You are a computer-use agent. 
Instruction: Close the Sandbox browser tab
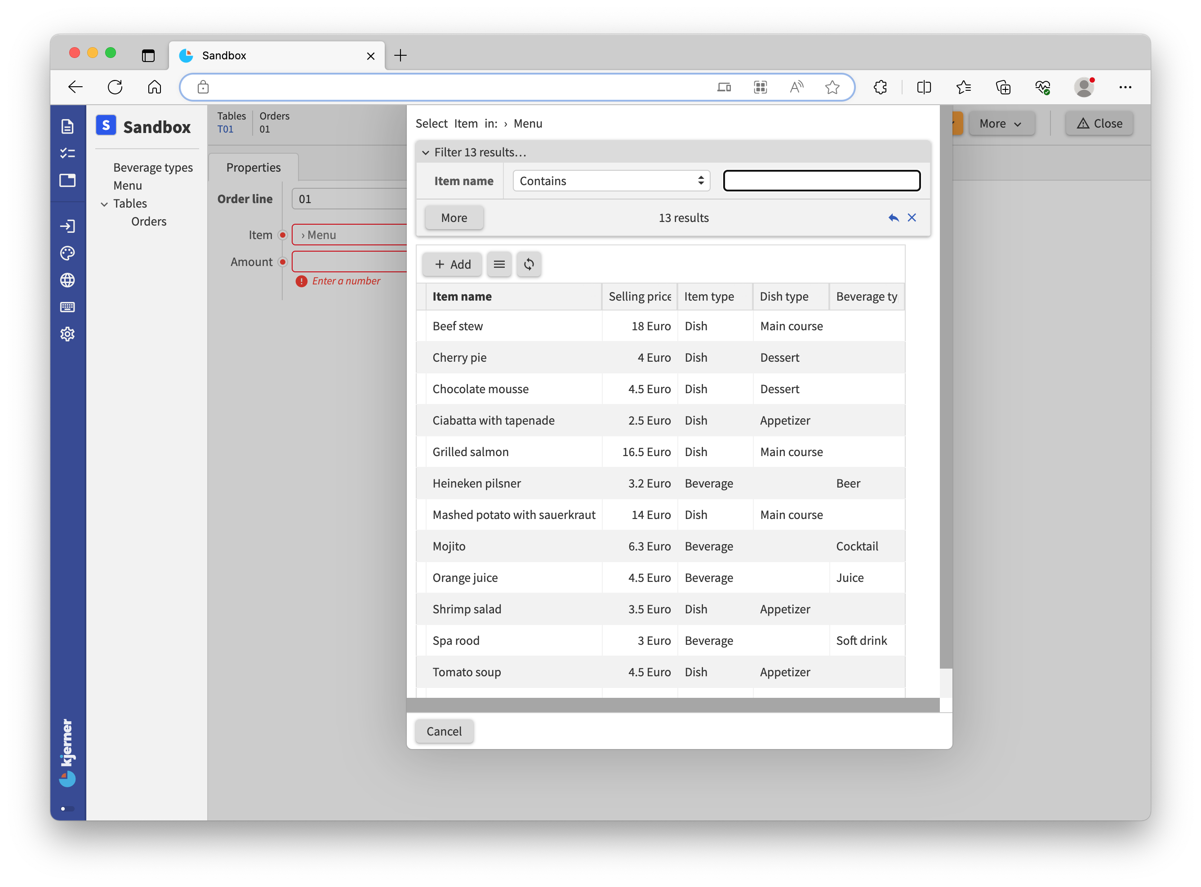pyautogui.click(x=371, y=56)
